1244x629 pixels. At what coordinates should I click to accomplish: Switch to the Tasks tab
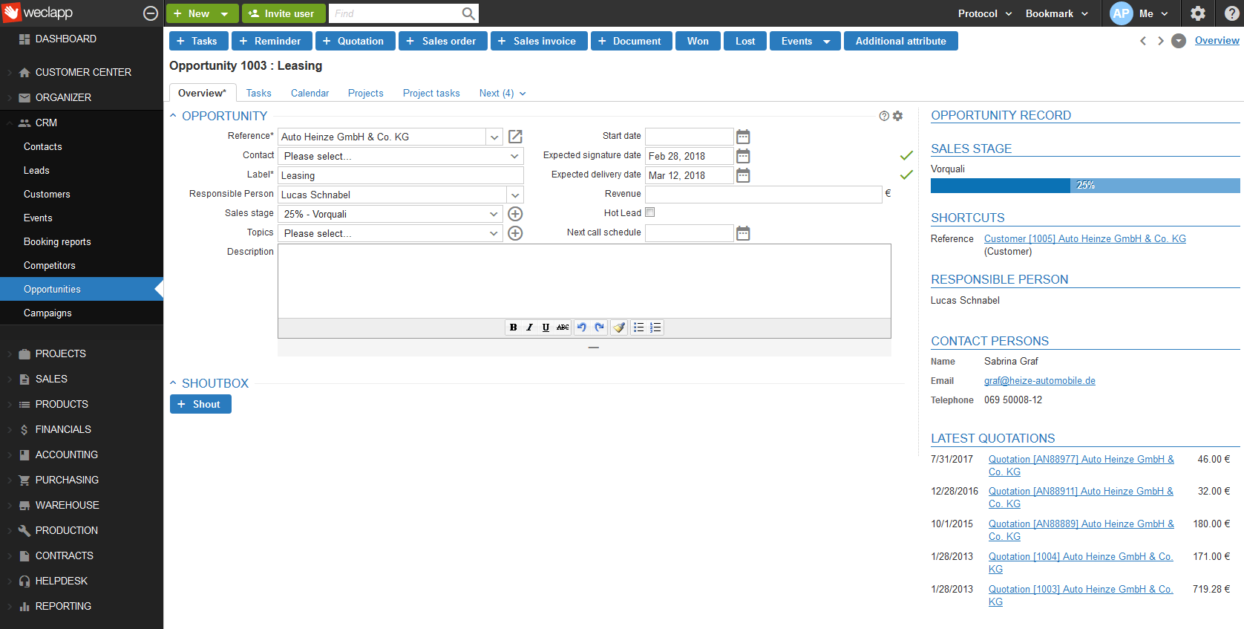259,93
